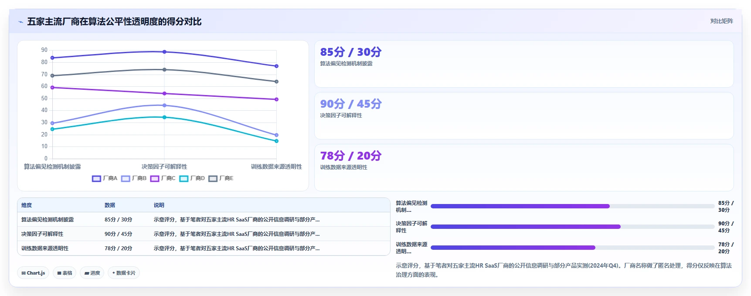Viewport: 751px width, 296px height.
Task: Click the 算法偏见检测 progress bar
Action: tap(572, 206)
